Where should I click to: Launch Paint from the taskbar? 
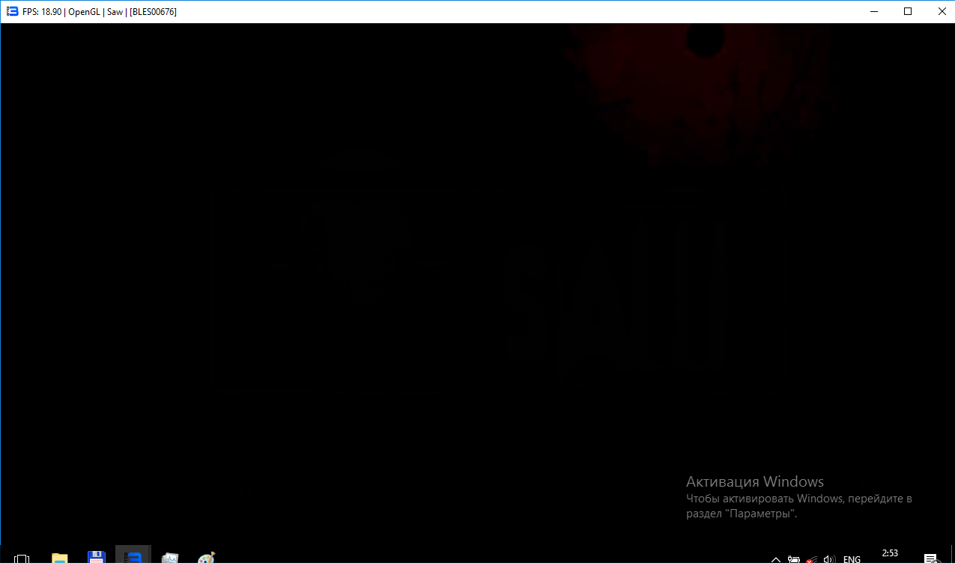coord(206,558)
